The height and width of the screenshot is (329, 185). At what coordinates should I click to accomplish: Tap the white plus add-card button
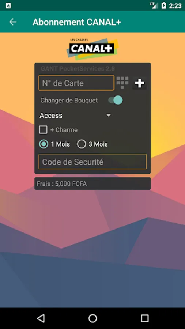[140, 83]
